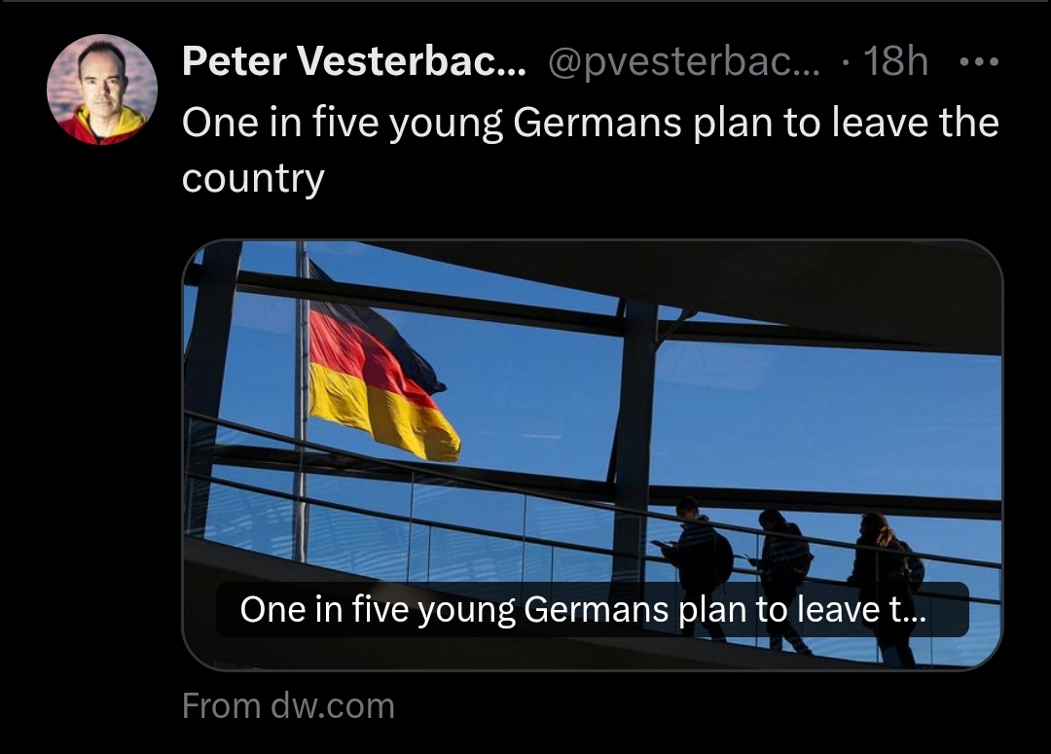1051x754 pixels.
Task: Open the 18h timestamp permalink
Action: tap(895, 61)
